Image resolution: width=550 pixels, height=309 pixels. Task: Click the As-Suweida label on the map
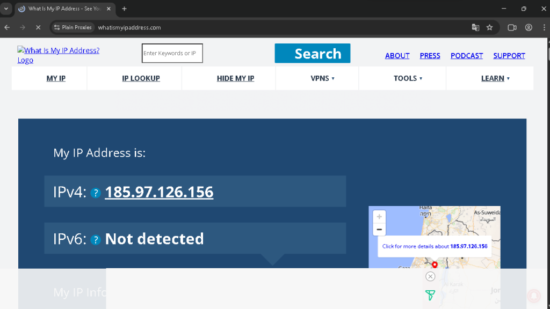487,216
